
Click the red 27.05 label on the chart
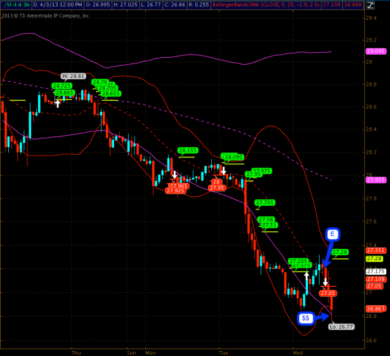pyautogui.click(x=328, y=293)
